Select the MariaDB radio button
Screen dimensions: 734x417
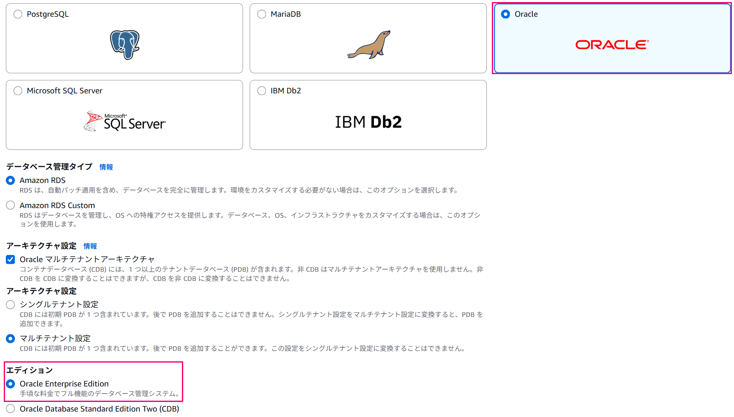262,14
